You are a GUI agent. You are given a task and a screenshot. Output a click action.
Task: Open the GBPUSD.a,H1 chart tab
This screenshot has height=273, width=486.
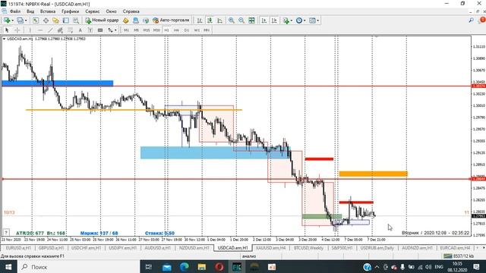[x=51, y=248]
